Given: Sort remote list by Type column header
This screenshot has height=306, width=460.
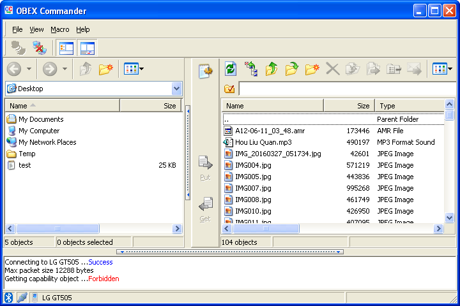Looking at the screenshot, I should [x=410, y=106].
